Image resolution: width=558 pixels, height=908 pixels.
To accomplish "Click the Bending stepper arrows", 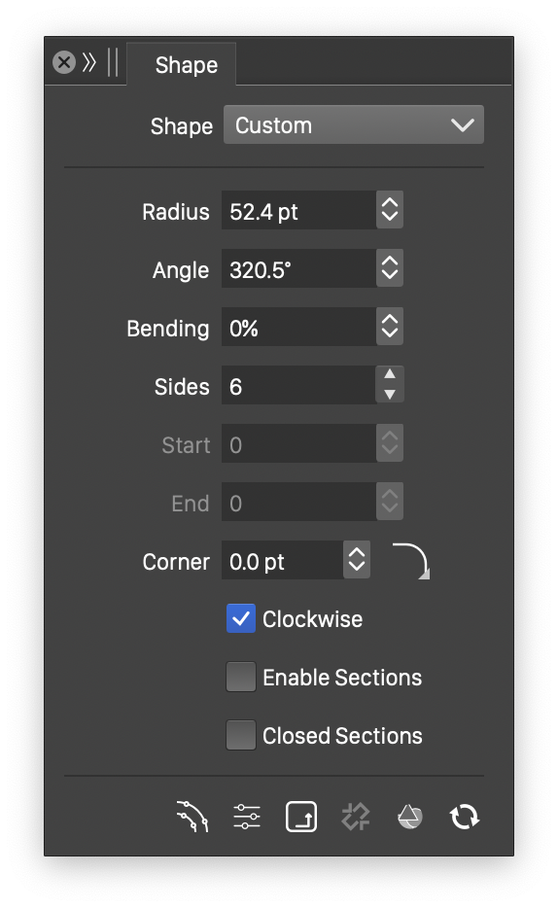I will point(390,326).
